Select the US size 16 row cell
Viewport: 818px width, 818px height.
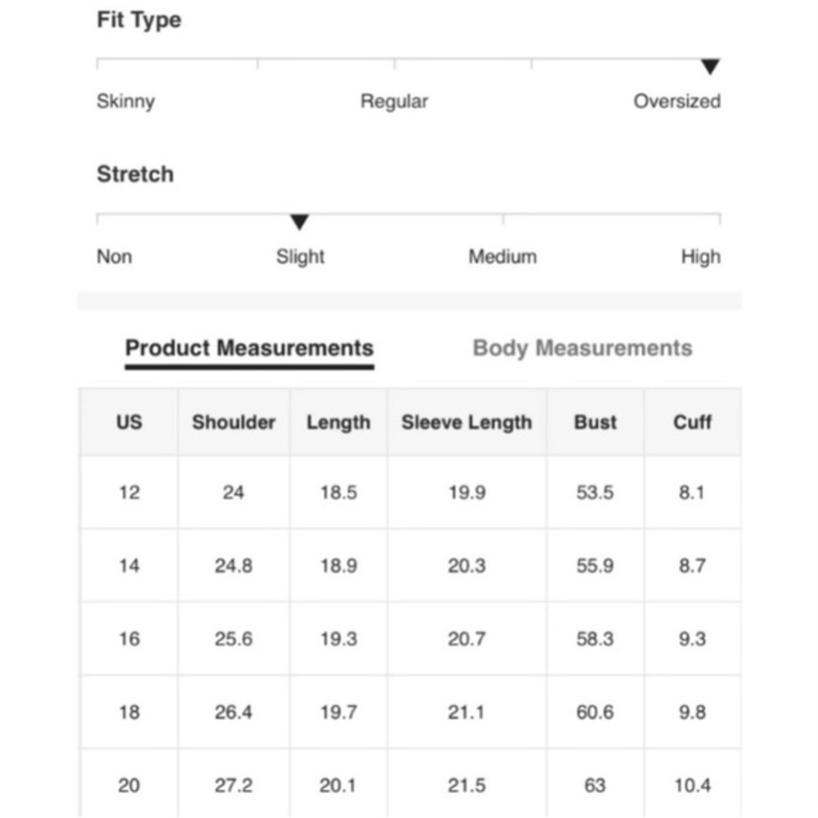[129, 639]
